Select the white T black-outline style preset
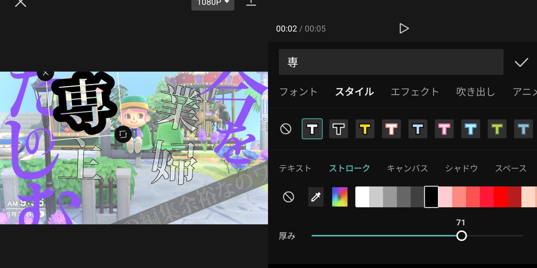 tap(312, 129)
